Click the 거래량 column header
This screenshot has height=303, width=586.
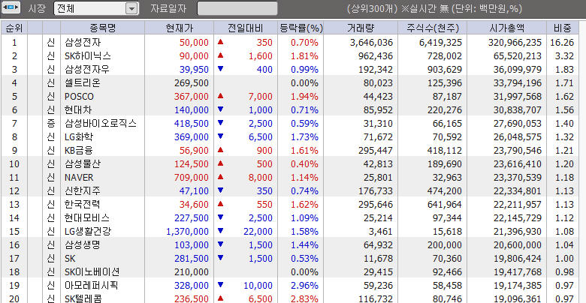[x=361, y=28]
